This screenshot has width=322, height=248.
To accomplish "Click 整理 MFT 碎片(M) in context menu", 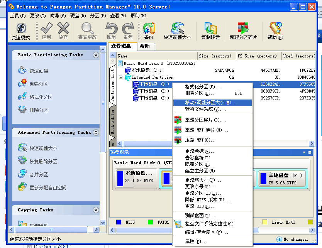I will click(x=213, y=130).
